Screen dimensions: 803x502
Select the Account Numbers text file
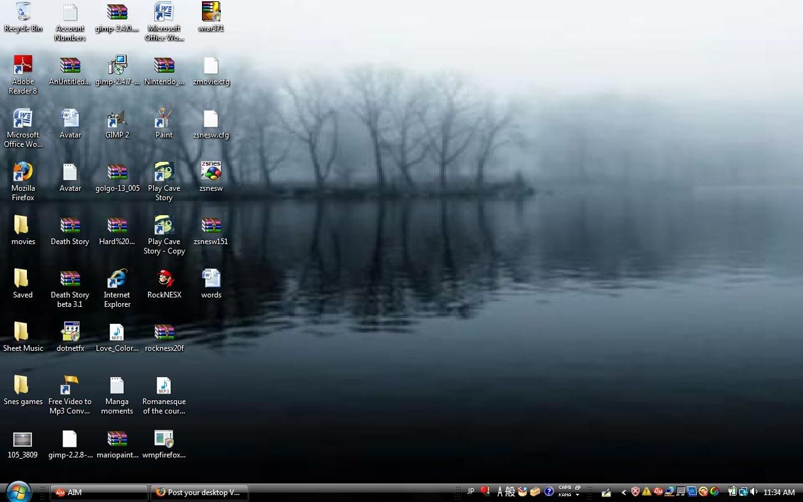pos(70,22)
